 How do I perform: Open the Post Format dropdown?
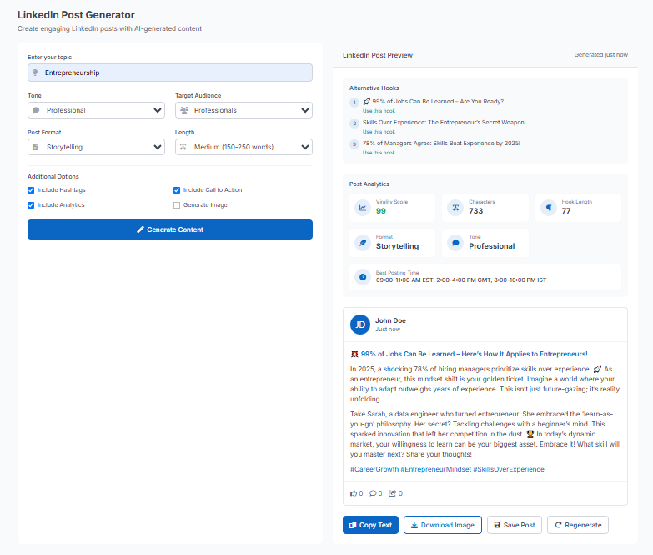coord(96,147)
